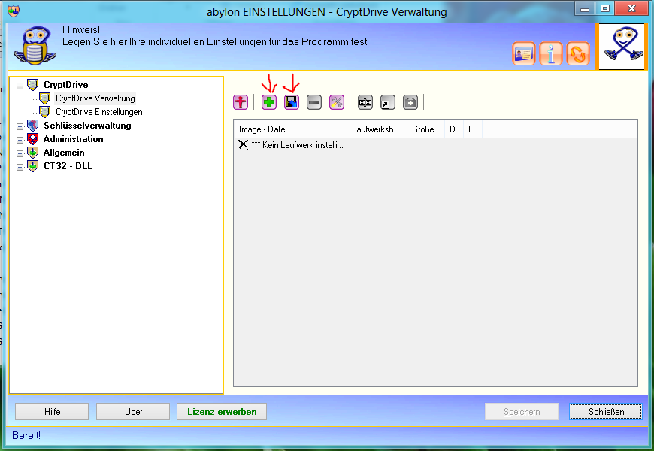
Task: Click the Speichern button
Action: click(x=522, y=412)
